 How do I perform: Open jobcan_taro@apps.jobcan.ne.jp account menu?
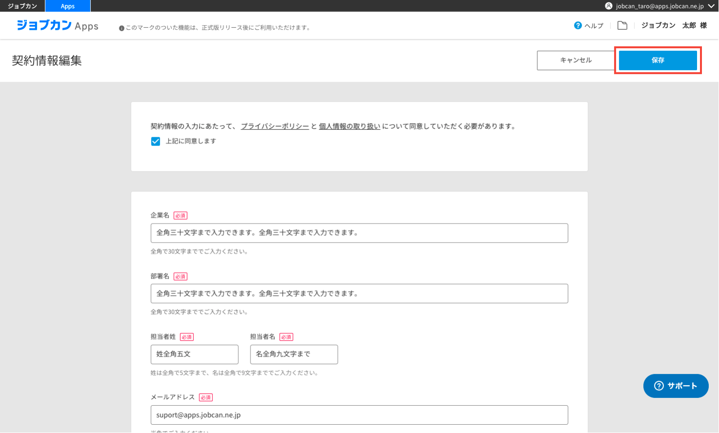click(x=659, y=6)
